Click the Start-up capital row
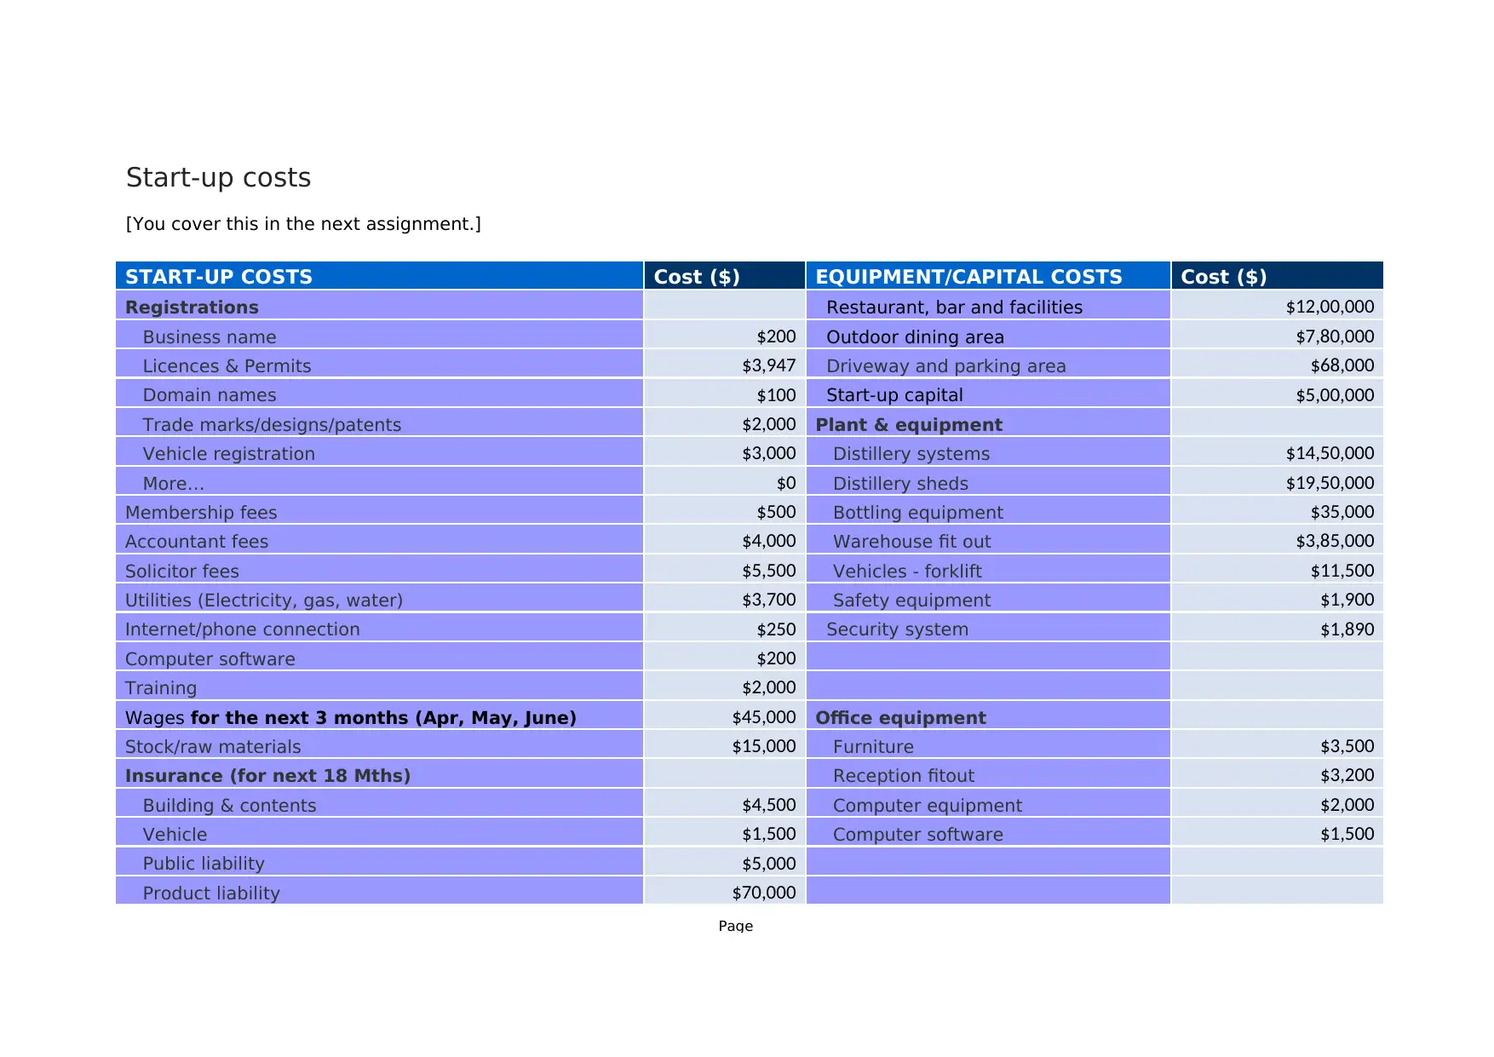Viewport: 1494px width, 1057px height. tap(894, 395)
